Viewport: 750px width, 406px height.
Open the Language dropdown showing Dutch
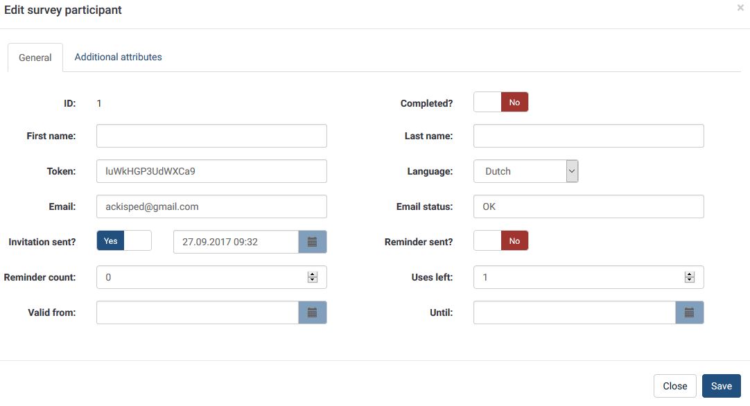pyautogui.click(x=525, y=171)
